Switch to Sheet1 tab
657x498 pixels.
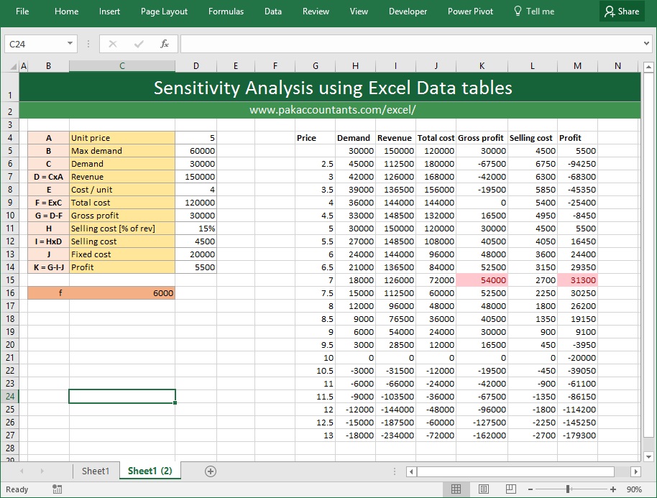[95, 471]
